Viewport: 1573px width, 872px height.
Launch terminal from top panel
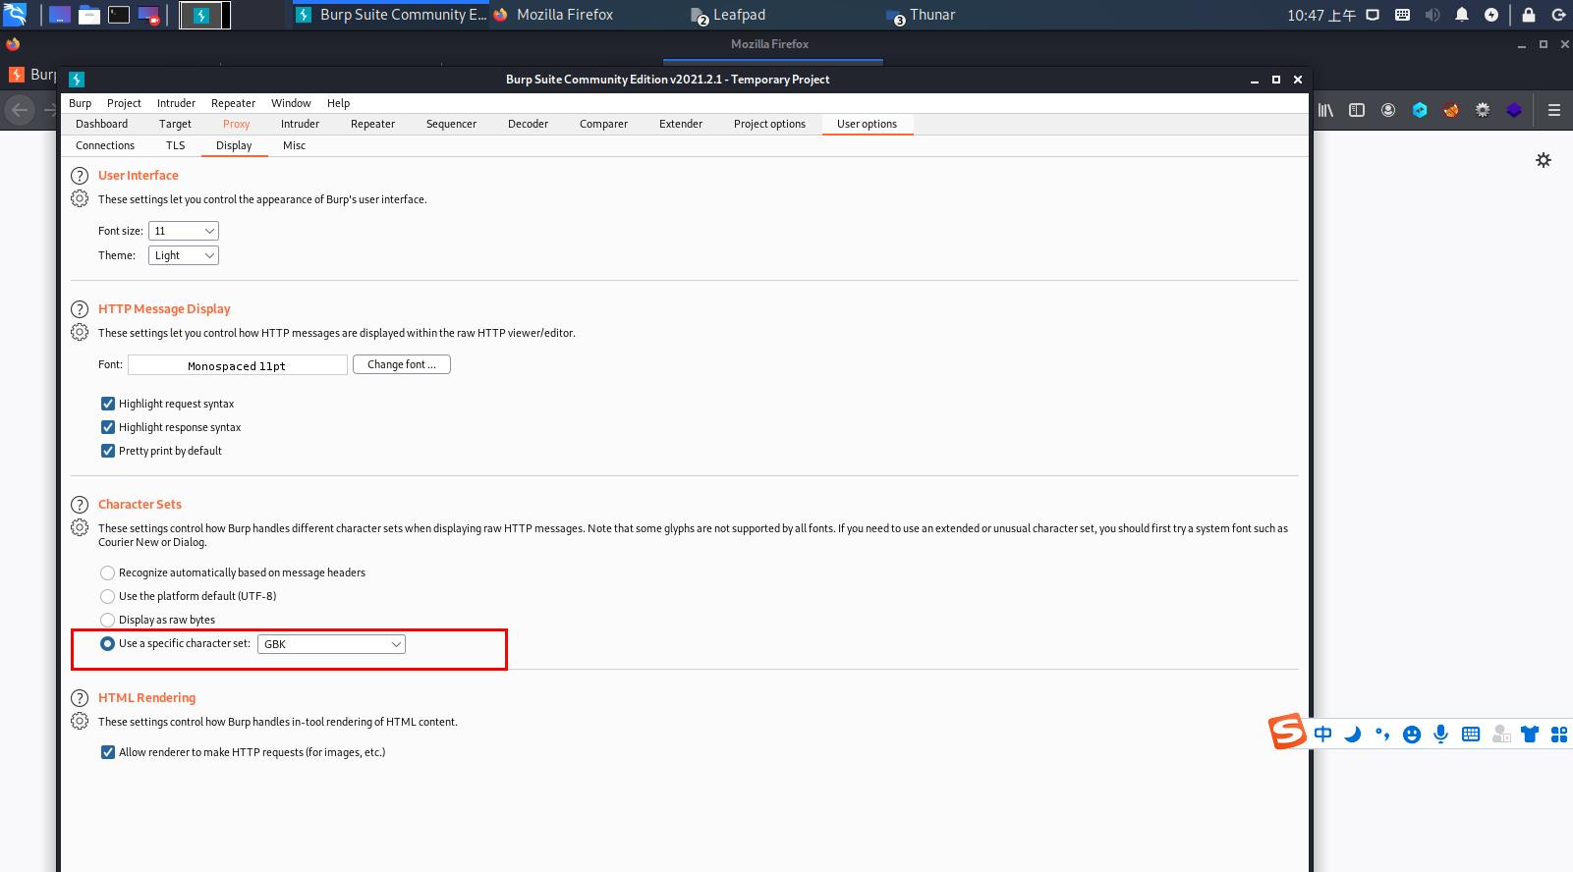(x=119, y=15)
